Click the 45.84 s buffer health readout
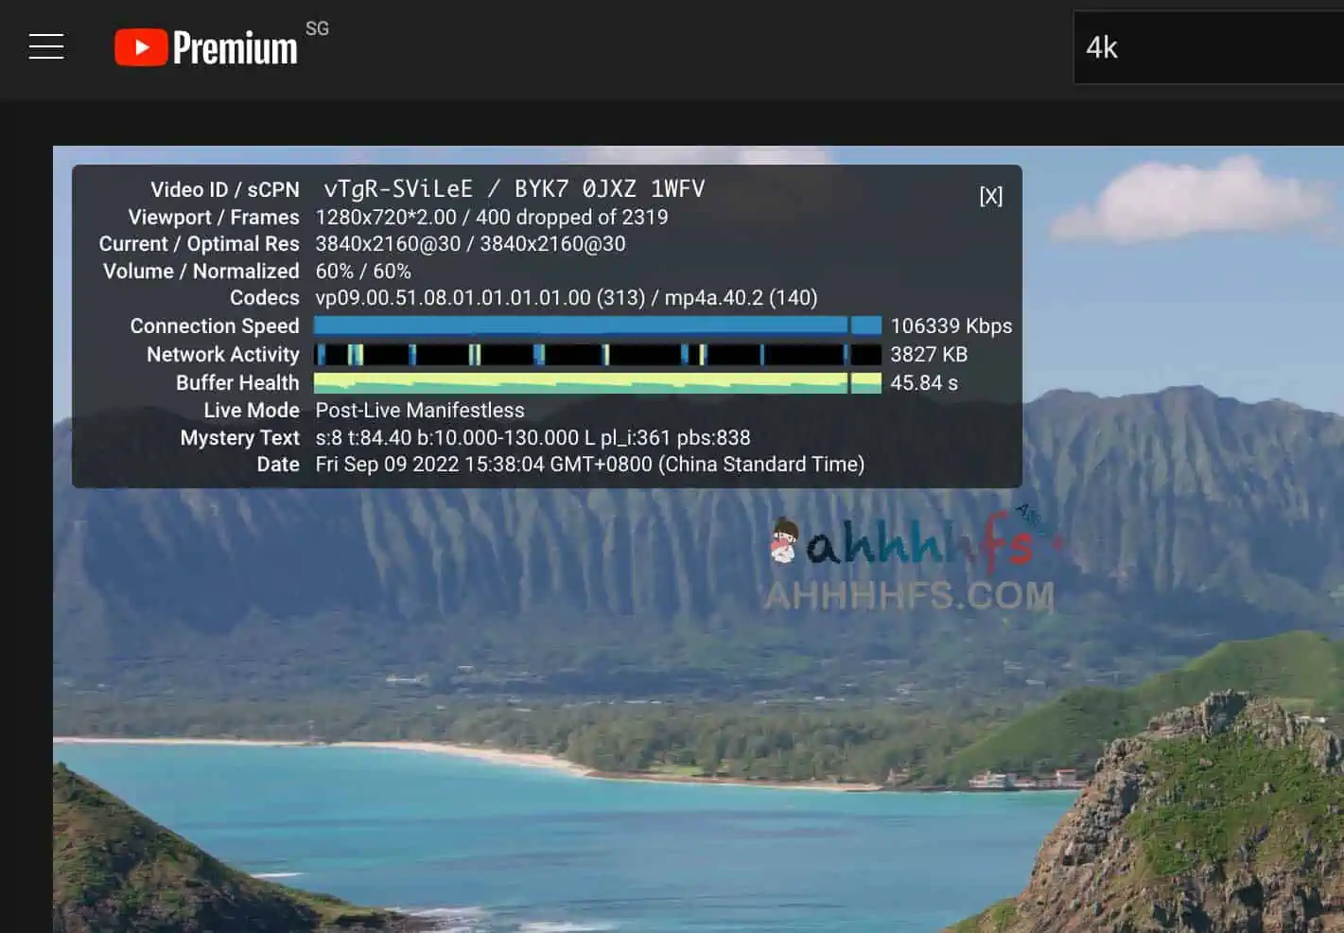This screenshot has width=1344, height=933. coord(923,383)
